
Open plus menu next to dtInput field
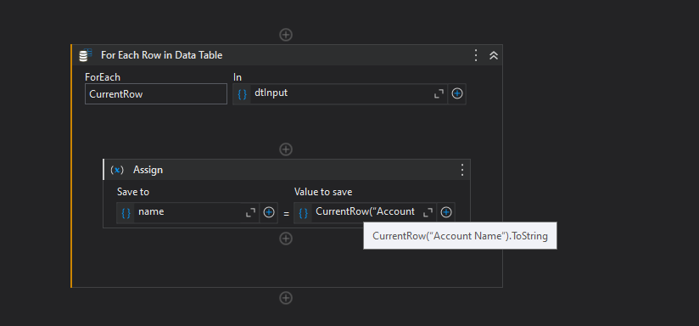(457, 93)
